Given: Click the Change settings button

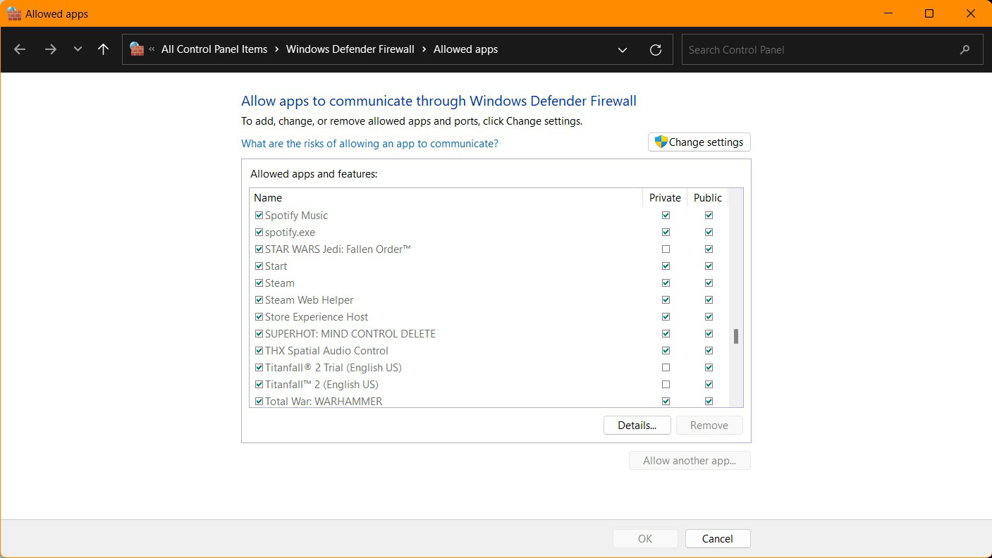Looking at the screenshot, I should coord(699,142).
